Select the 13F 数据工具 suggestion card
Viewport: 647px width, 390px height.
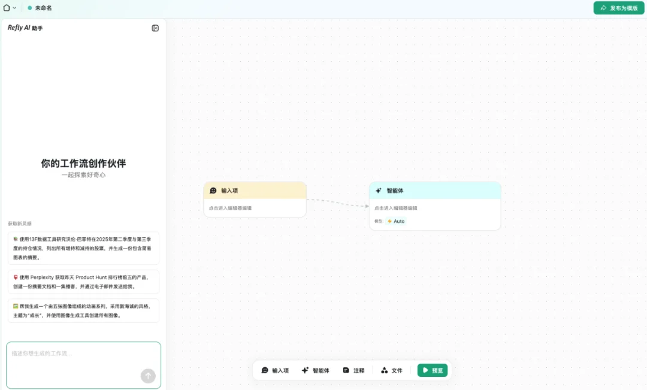click(83, 247)
